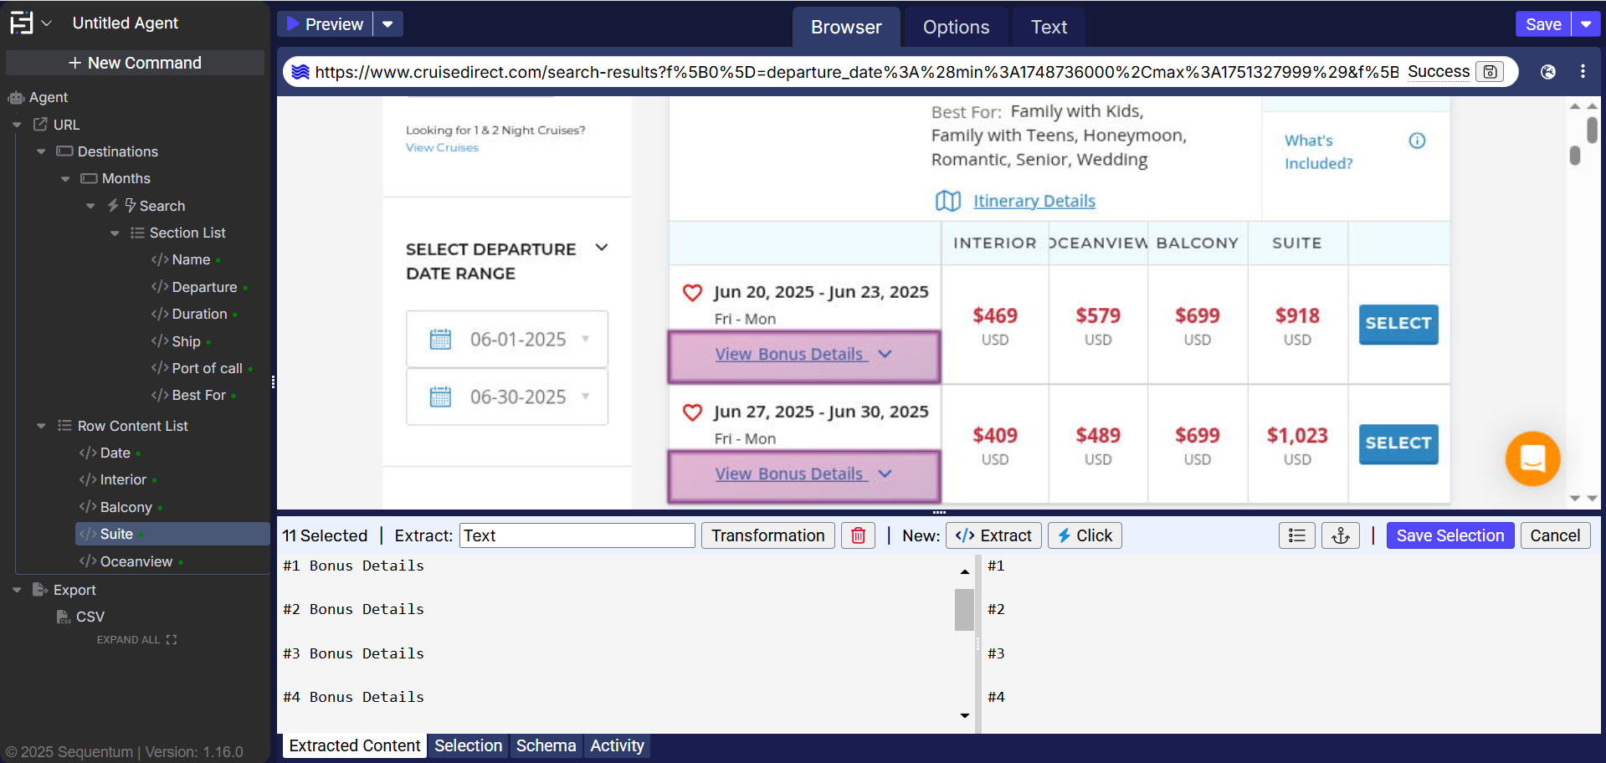Image resolution: width=1606 pixels, height=763 pixels.
Task: Collapse the Row Content List node
Action: (41, 426)
